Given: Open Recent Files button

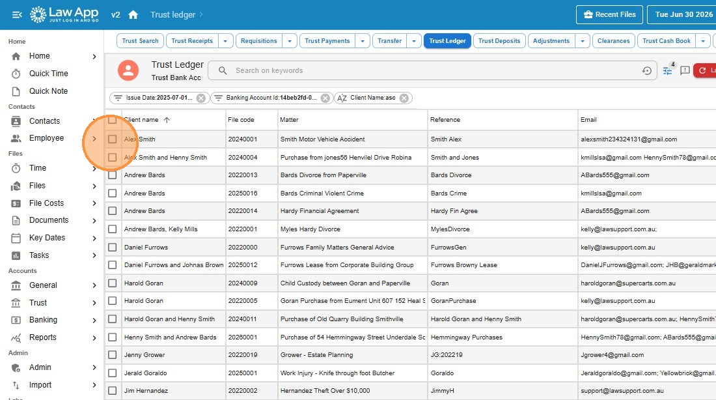Looking at the screenshot, I should coord(609,14).
